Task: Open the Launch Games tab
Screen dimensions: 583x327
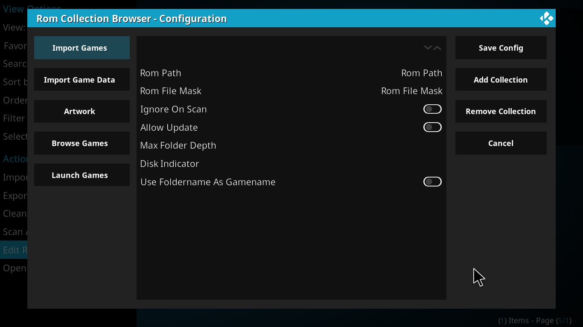Action: click(x=82, y=175)
